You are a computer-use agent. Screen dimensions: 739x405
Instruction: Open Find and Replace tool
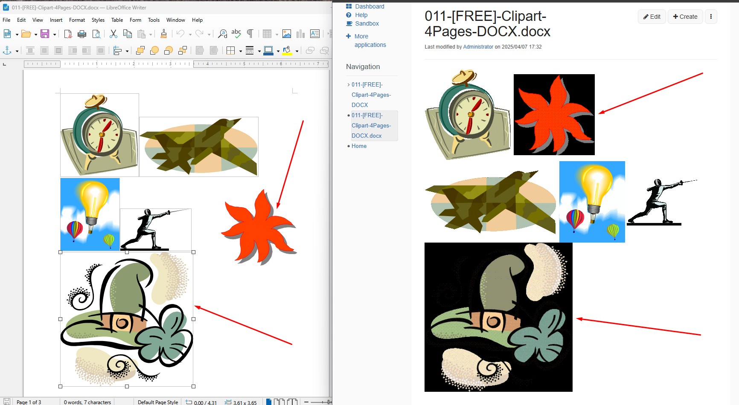point(222,34)
